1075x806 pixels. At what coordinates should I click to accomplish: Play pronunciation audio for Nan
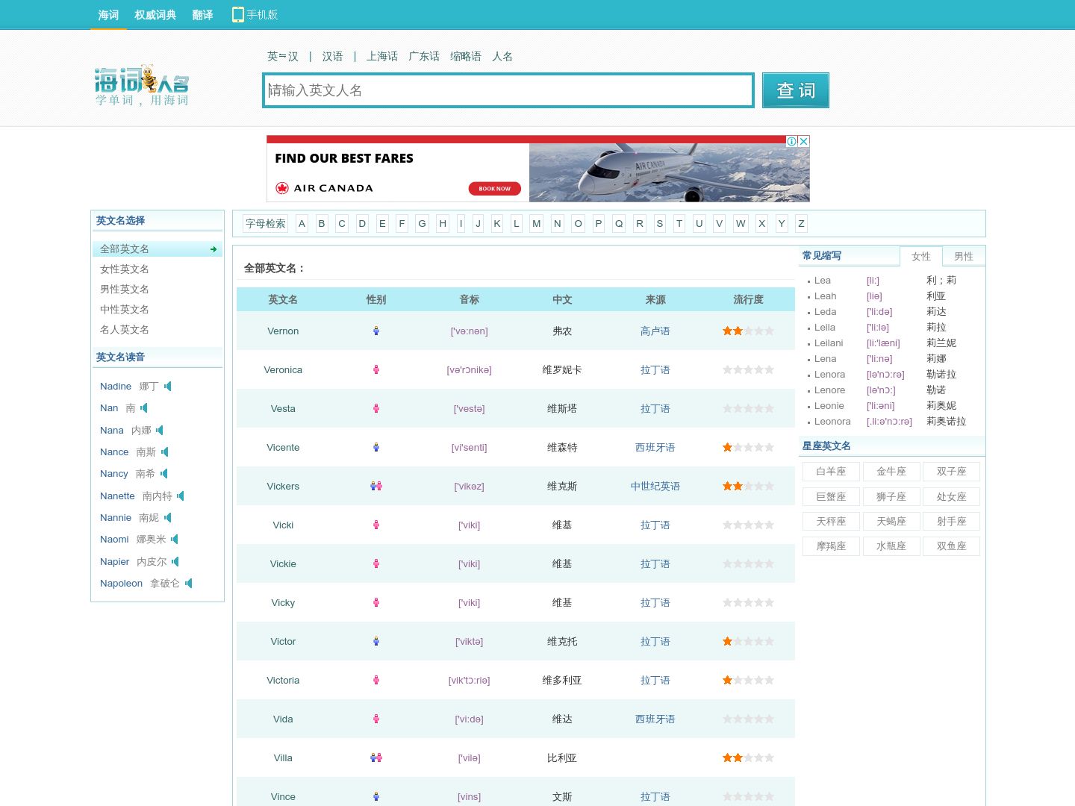coord(144,407)
